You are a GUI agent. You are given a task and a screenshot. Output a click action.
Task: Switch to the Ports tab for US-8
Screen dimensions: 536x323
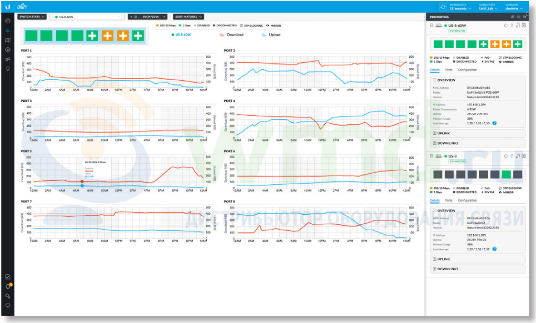449,200
